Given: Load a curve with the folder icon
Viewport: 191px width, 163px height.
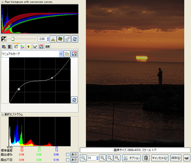Looking at the screenshot, I should coord(67,54).
